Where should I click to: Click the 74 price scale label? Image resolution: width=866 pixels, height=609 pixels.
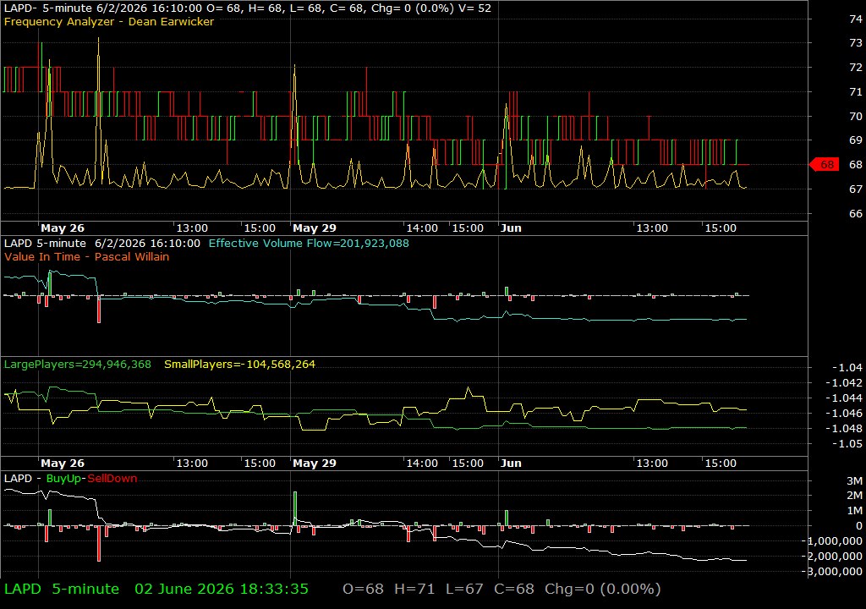click(856, 19)
